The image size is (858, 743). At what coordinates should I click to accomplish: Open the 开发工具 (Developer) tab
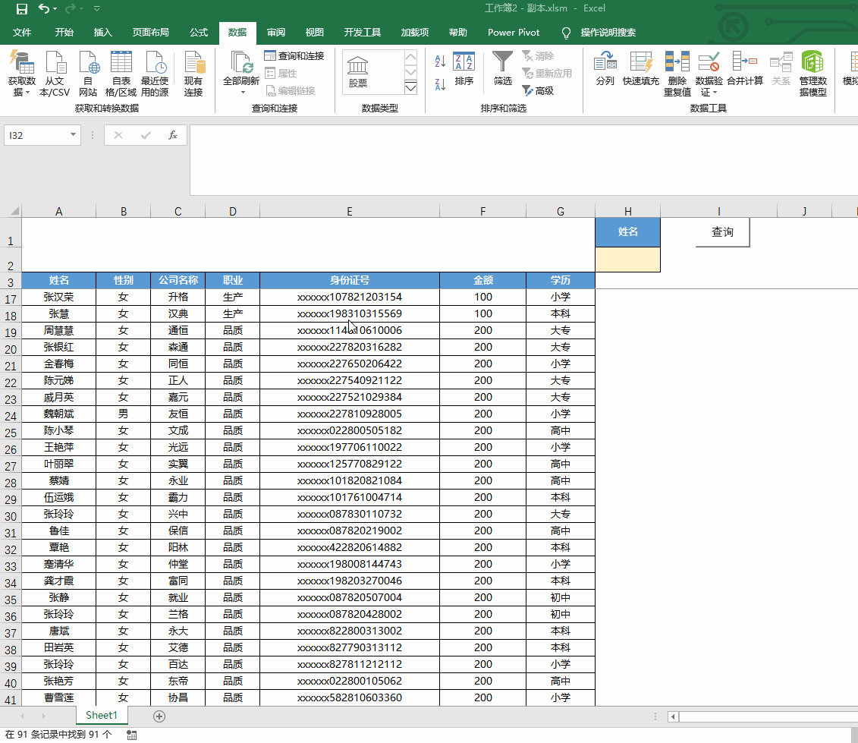pos(363,33)
